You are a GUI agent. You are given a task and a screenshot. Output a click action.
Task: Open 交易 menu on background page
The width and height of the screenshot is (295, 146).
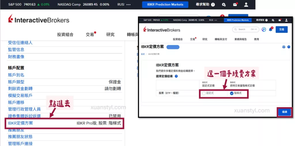click(90, 35)
